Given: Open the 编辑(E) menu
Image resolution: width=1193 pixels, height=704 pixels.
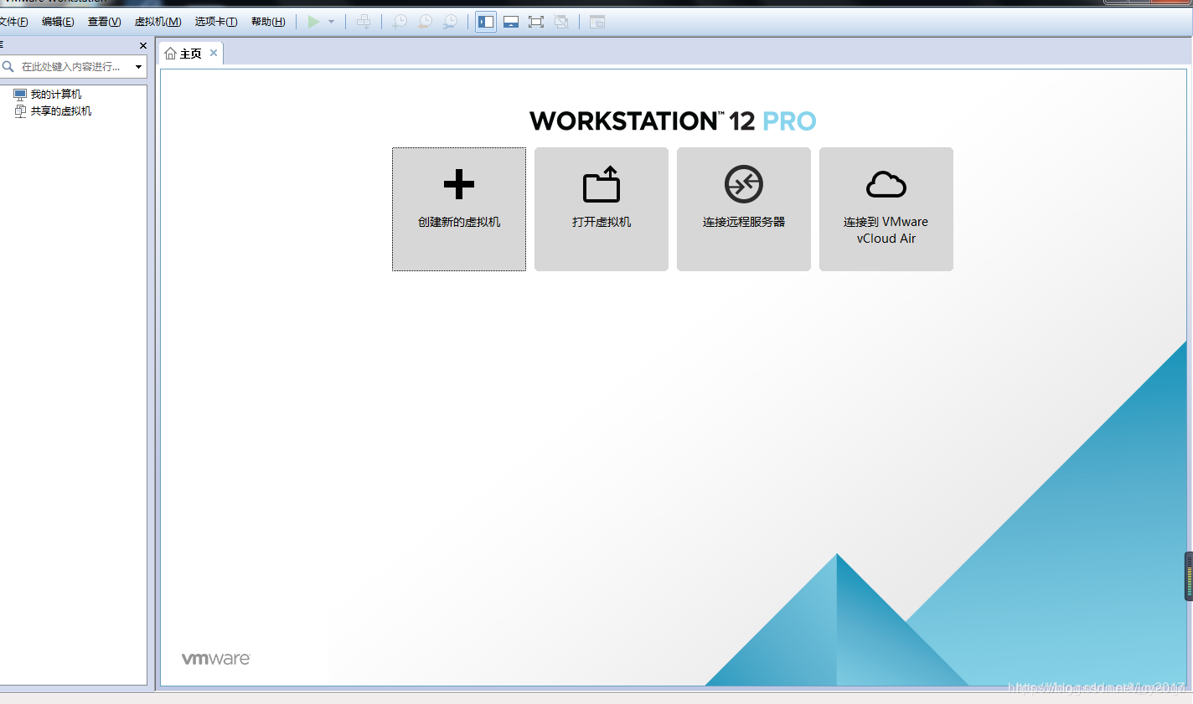Looking at the screenshot, I should coord(58,22).
